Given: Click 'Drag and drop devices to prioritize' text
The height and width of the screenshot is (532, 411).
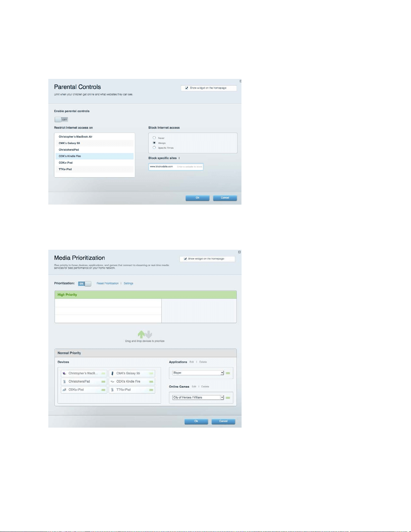Looking at the screenshot, I should (x=145, y=341).
